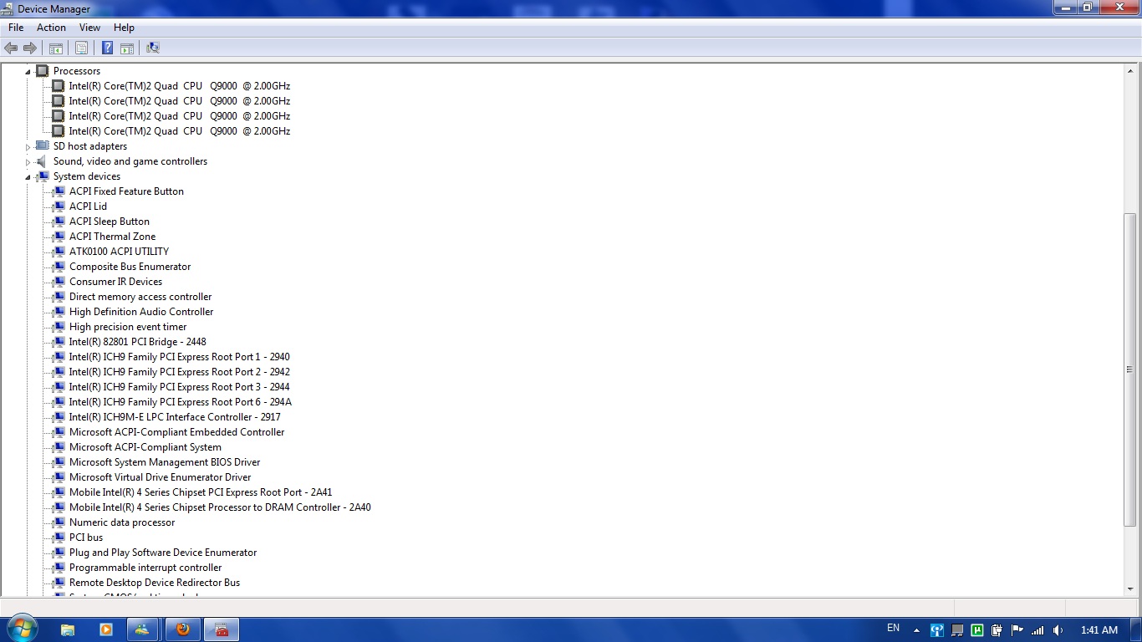Select Programmable interrupt controller
The image size is (1142, 642).
145,568
